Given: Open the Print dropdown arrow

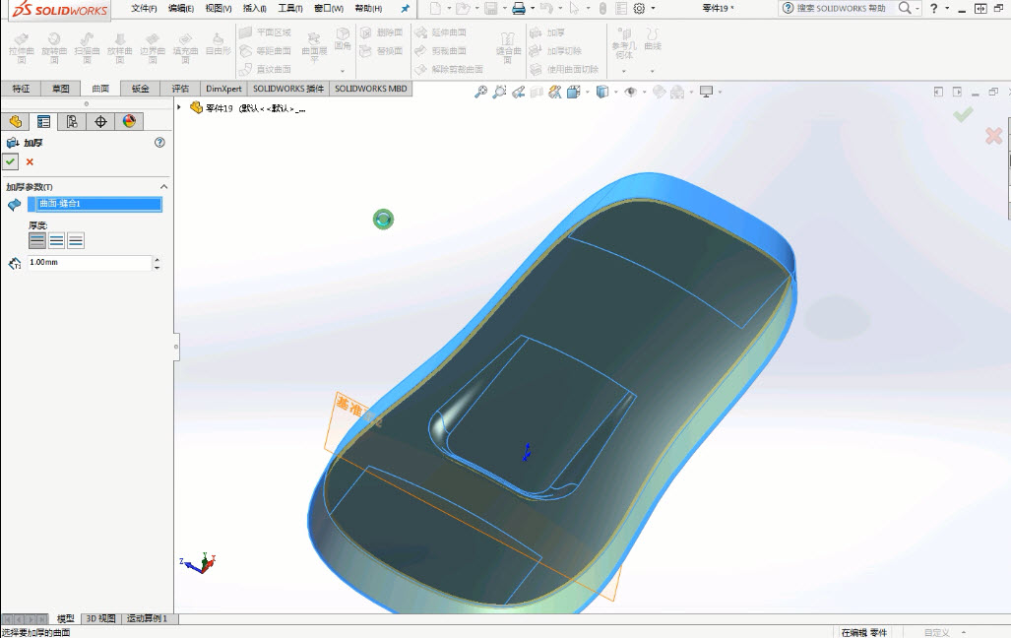Looking at the screenshot, I should [533, 9].
